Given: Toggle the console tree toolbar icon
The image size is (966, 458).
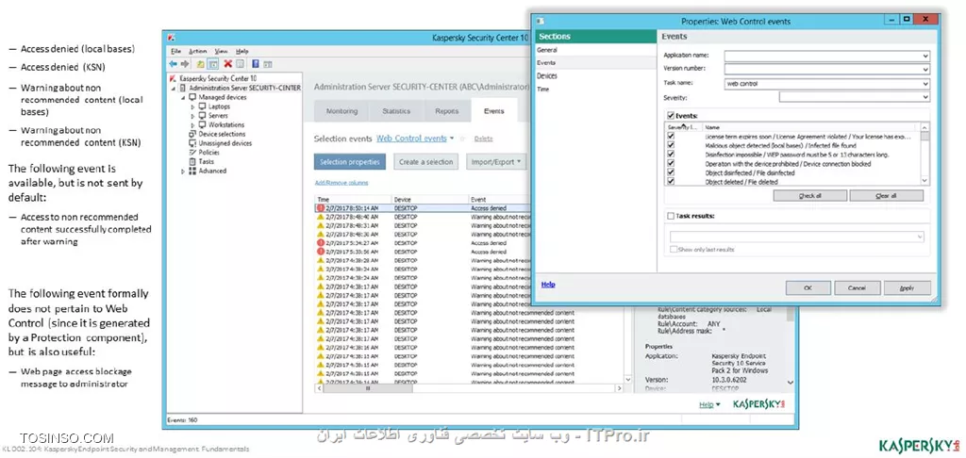Looking at the screenshot, I should point(212,63).
